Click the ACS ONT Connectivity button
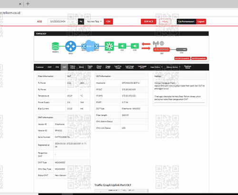Viewport: 238px width, 195px height. pos(182,58)
